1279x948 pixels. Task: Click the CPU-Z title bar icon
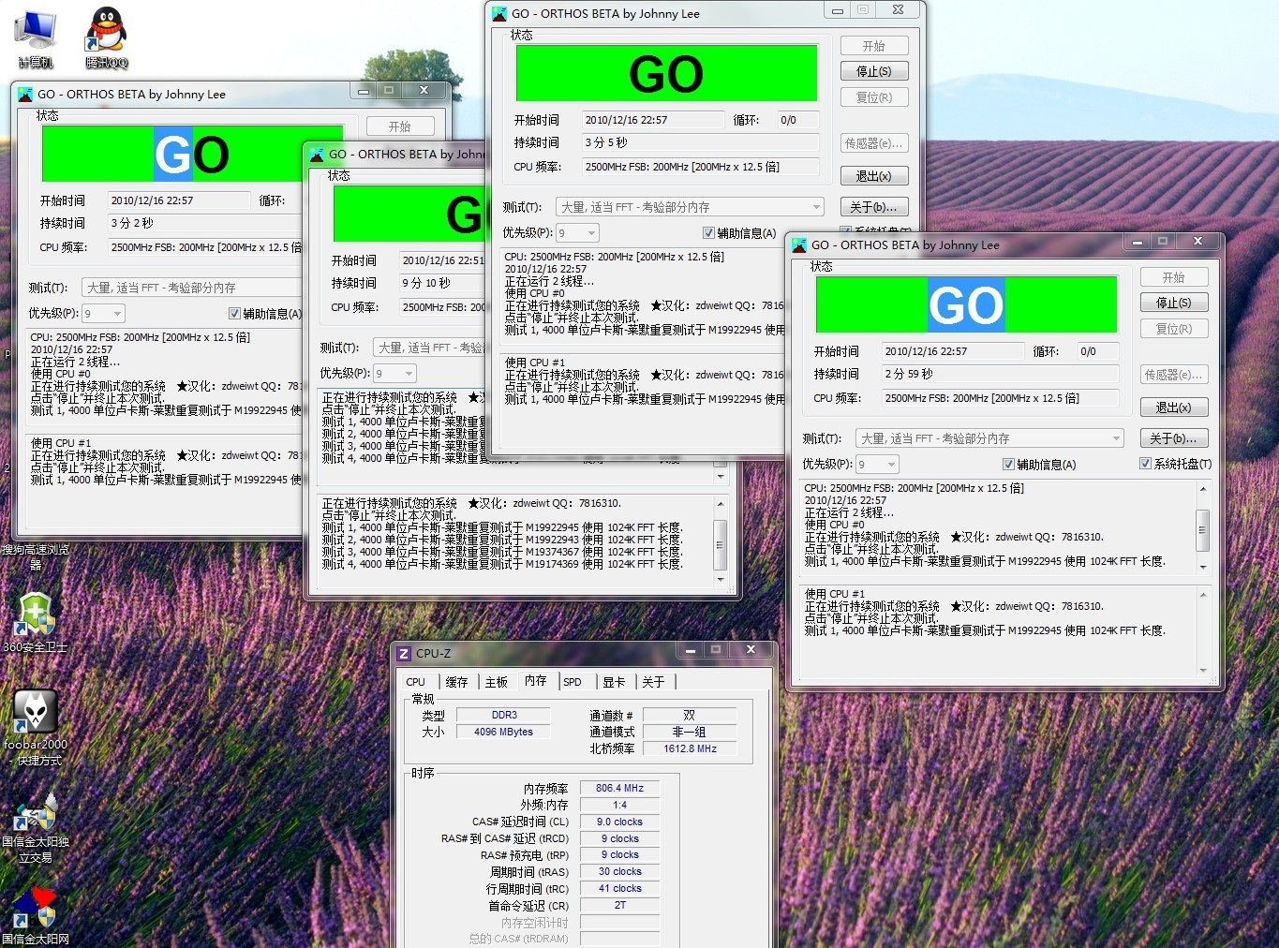pyautogui.click(x=404, y=654)
